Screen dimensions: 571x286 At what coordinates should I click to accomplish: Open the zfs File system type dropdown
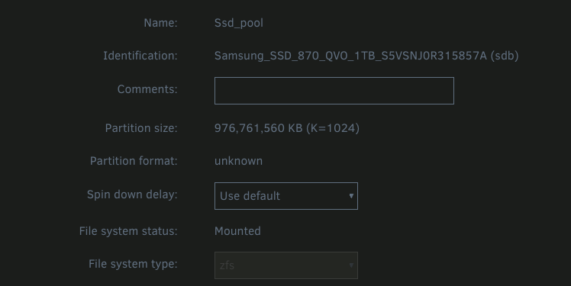pos(285,265)
